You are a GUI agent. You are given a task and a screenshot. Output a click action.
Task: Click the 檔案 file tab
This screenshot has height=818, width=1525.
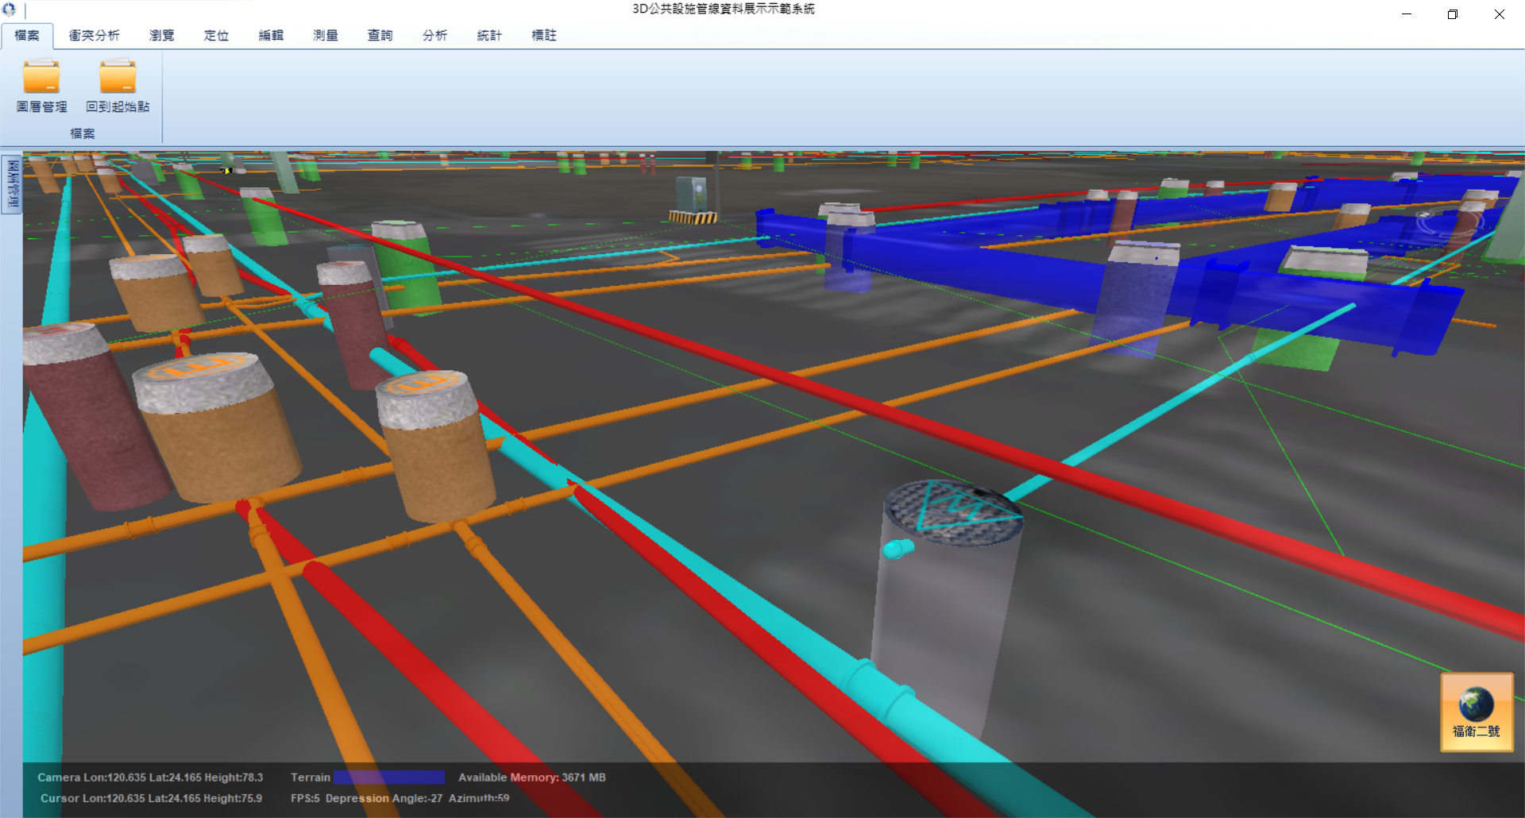pos(27,36)
